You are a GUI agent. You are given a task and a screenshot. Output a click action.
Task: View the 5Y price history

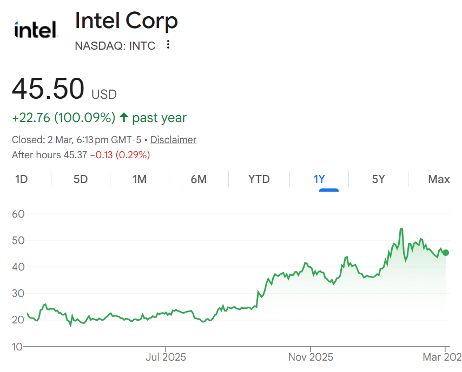click(378, 179)
